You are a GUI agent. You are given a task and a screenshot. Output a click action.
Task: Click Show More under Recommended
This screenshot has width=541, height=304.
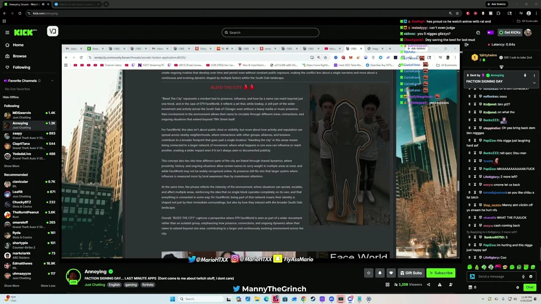tap(12, 286)
